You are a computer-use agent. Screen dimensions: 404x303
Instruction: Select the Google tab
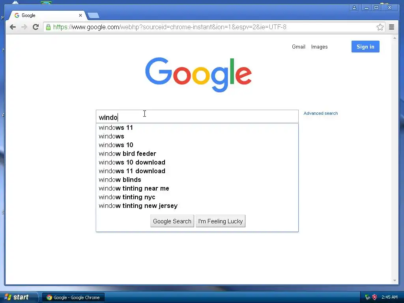tap(48, 15)
